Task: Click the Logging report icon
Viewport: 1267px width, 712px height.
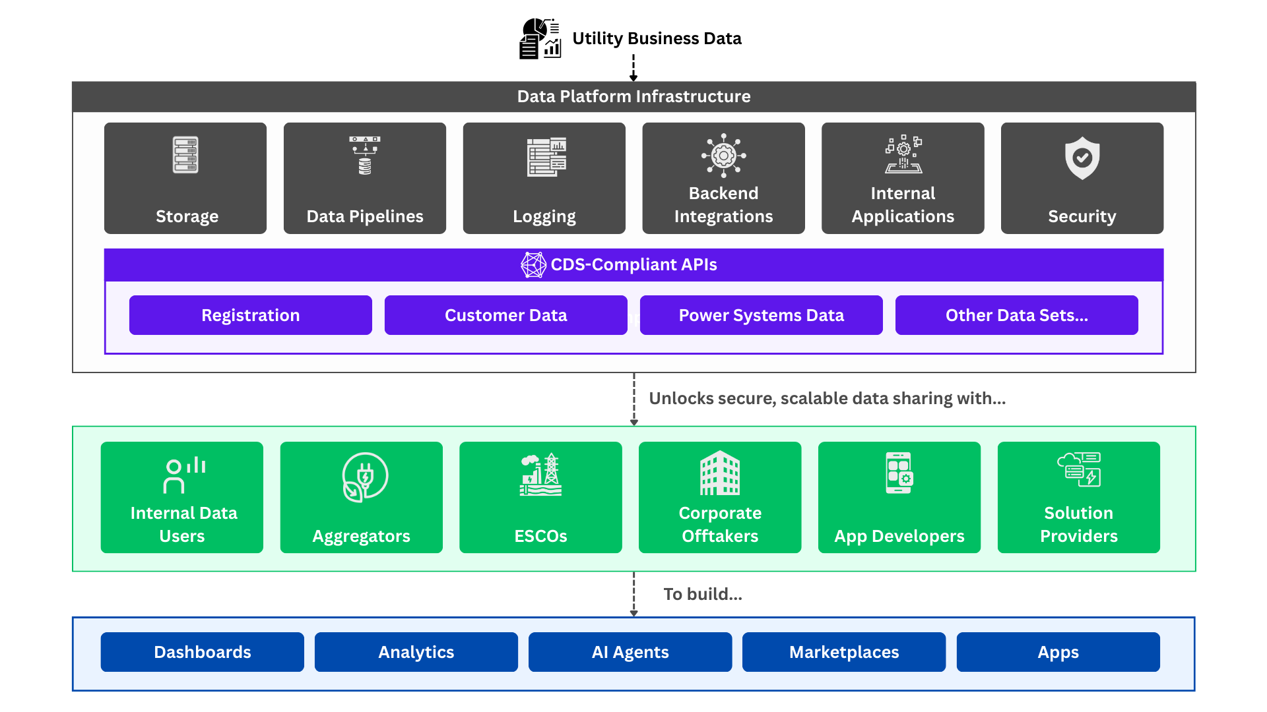Action: 546,157
